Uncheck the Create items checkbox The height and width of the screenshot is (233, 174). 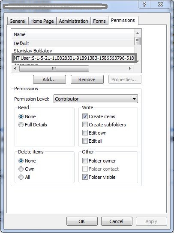pyautogui.click(x=85, y=116)
